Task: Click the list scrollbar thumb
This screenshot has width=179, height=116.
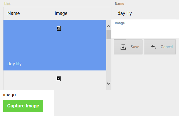Action: coord(108,35)
